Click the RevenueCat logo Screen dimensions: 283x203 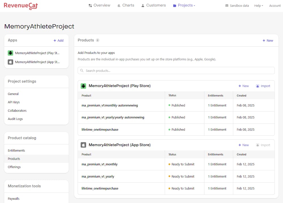pyautogui.click(x=21, y=6)
